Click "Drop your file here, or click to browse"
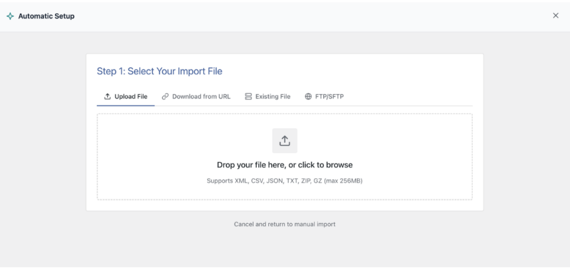Viewport: 570px width, 269px height. [284, 165]
